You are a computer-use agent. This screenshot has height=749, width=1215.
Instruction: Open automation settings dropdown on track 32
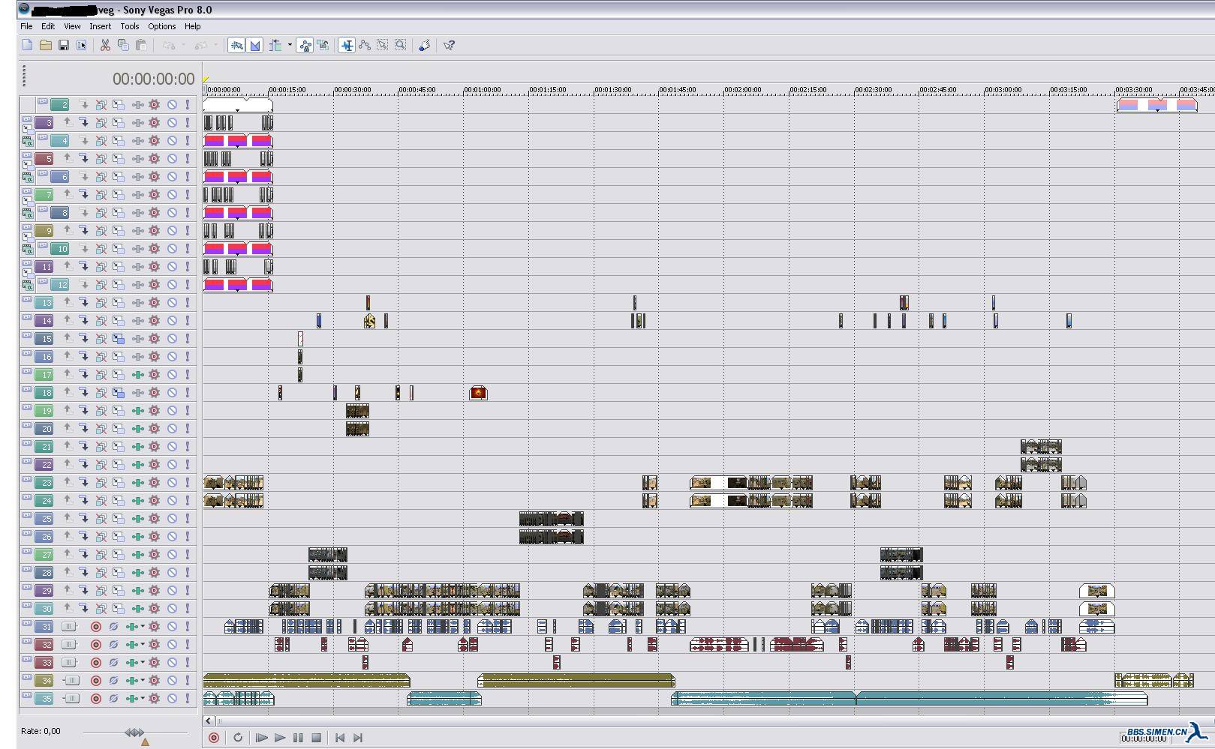click(143, 644)
